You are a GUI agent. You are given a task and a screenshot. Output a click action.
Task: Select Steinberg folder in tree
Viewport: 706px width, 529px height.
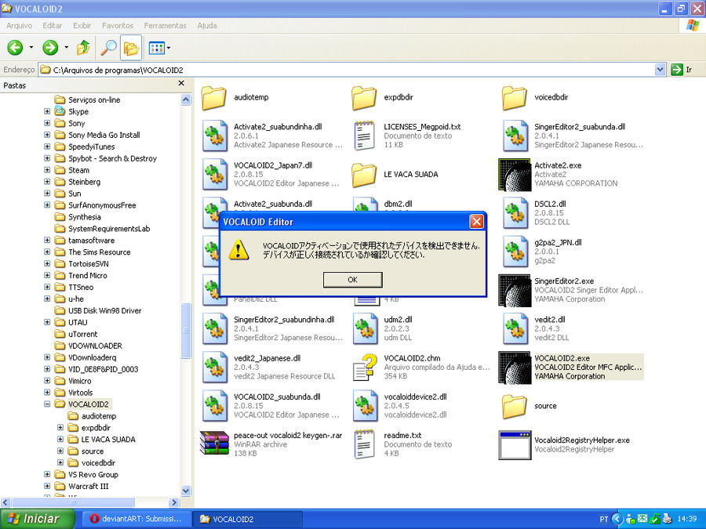84,182
